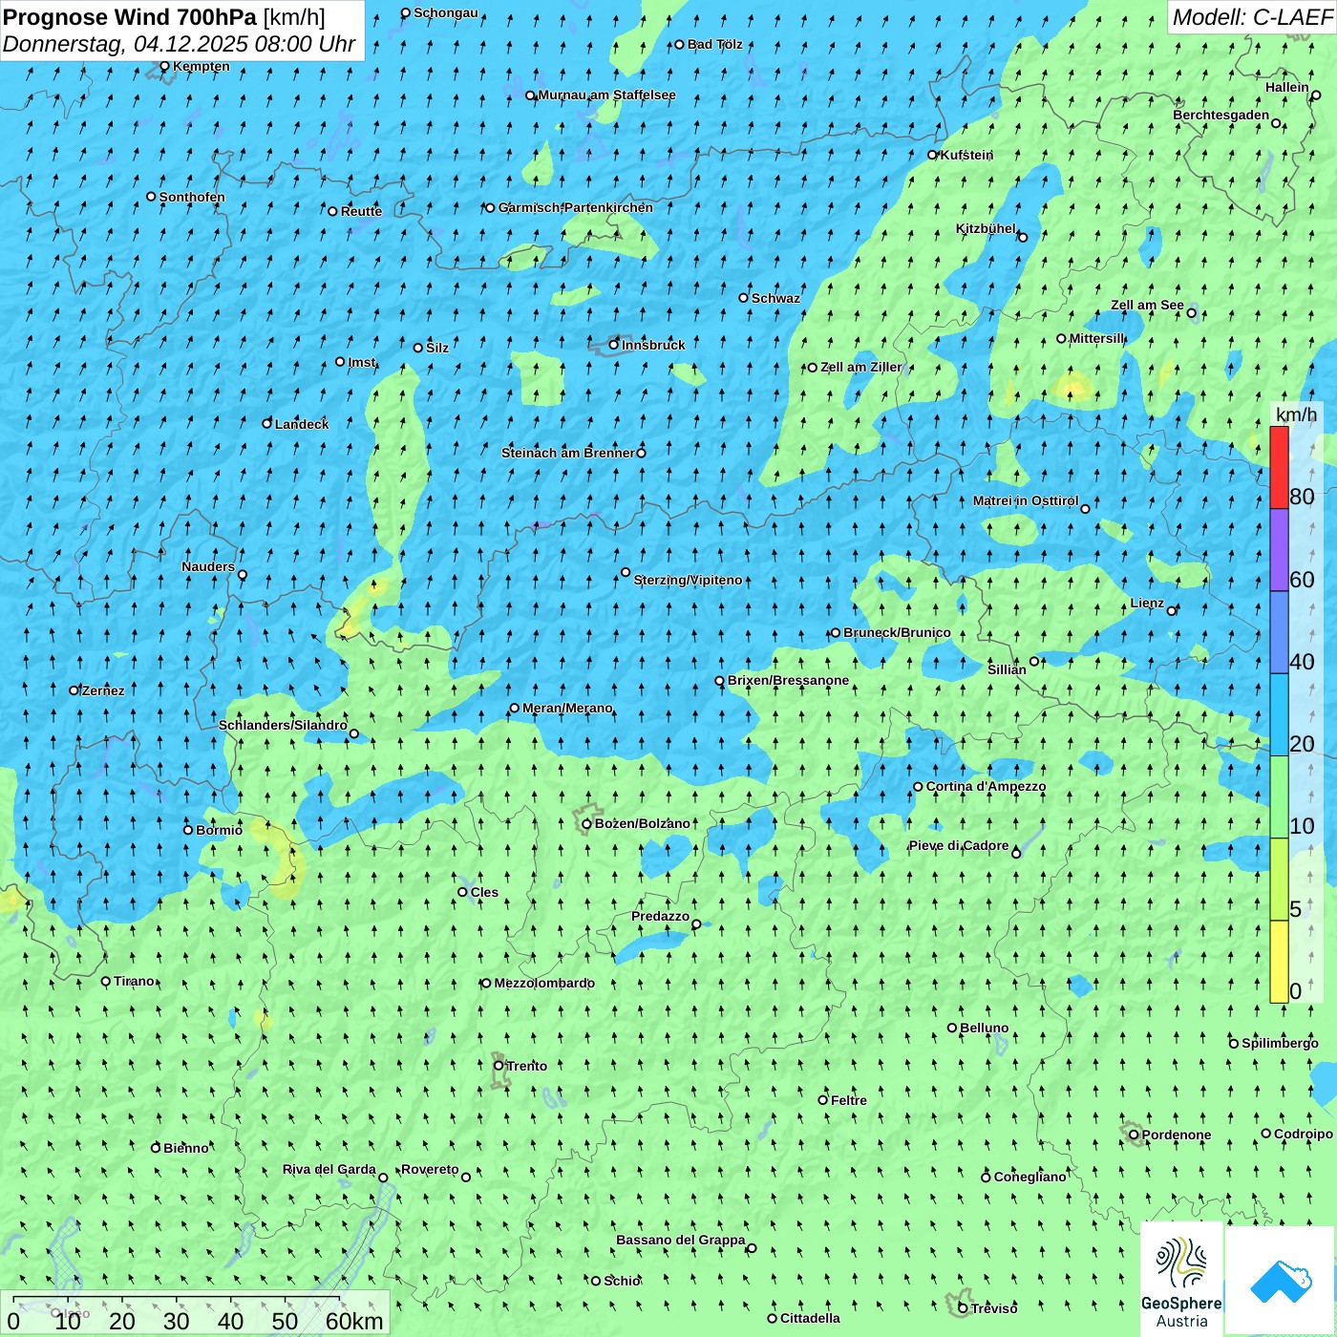
Task: Click the 'Berchtesgaden' label
Action: click(x=1221, y=115)
